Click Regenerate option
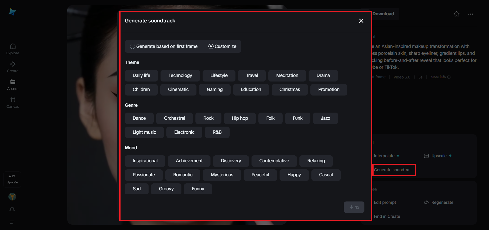 point(439,202)
